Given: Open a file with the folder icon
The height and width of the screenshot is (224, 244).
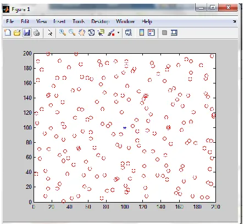Looking at the screenshot, I should click(17, 33).
